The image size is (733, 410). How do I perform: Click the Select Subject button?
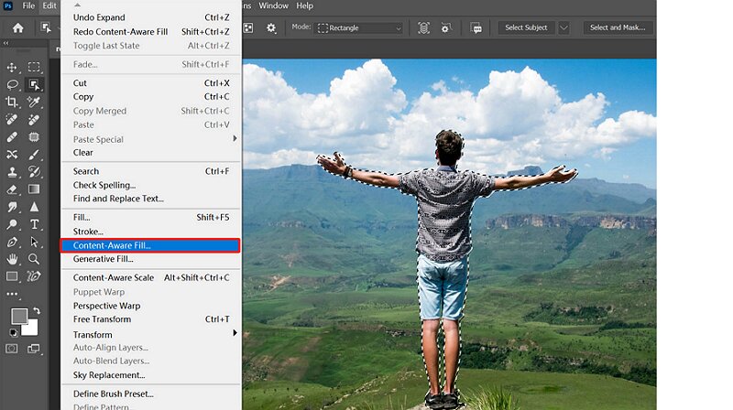[x=527, y=27]
